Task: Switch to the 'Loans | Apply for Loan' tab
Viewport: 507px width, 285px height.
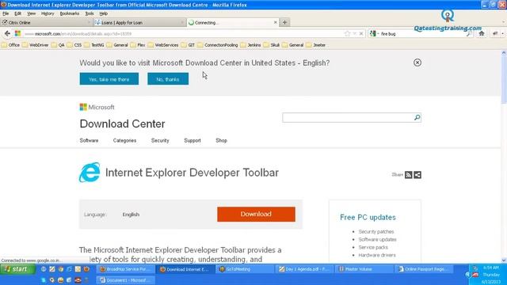Action: 139,23
